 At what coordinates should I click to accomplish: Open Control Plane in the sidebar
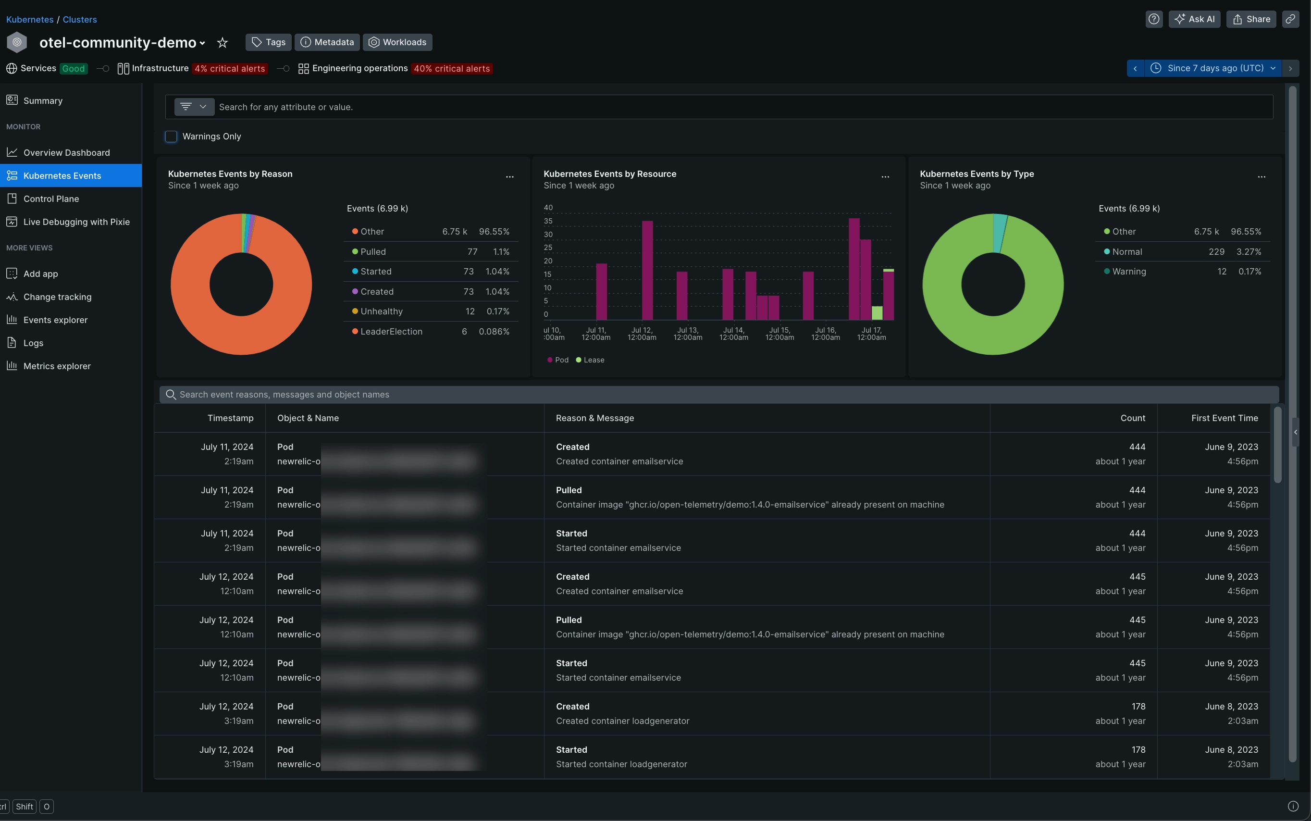tap(51, 199)
